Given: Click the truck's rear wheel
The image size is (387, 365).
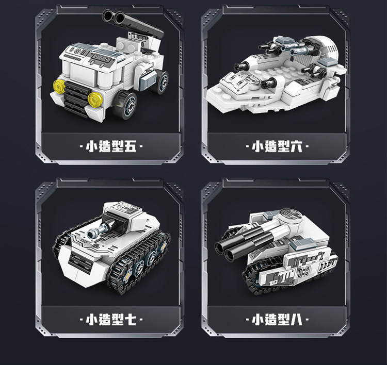Looking at the screenshot, I should 160,81.
